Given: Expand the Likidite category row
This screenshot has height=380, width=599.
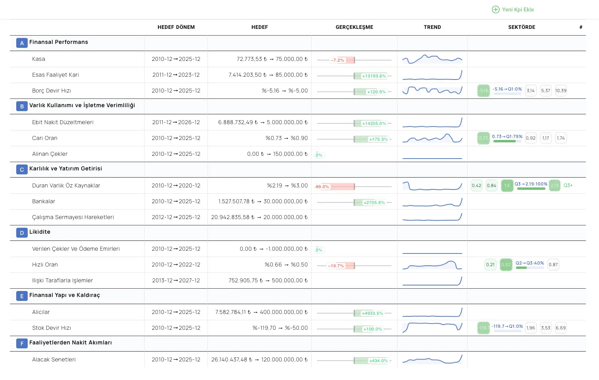Looking at the screenshot, I should pos(40,232).
